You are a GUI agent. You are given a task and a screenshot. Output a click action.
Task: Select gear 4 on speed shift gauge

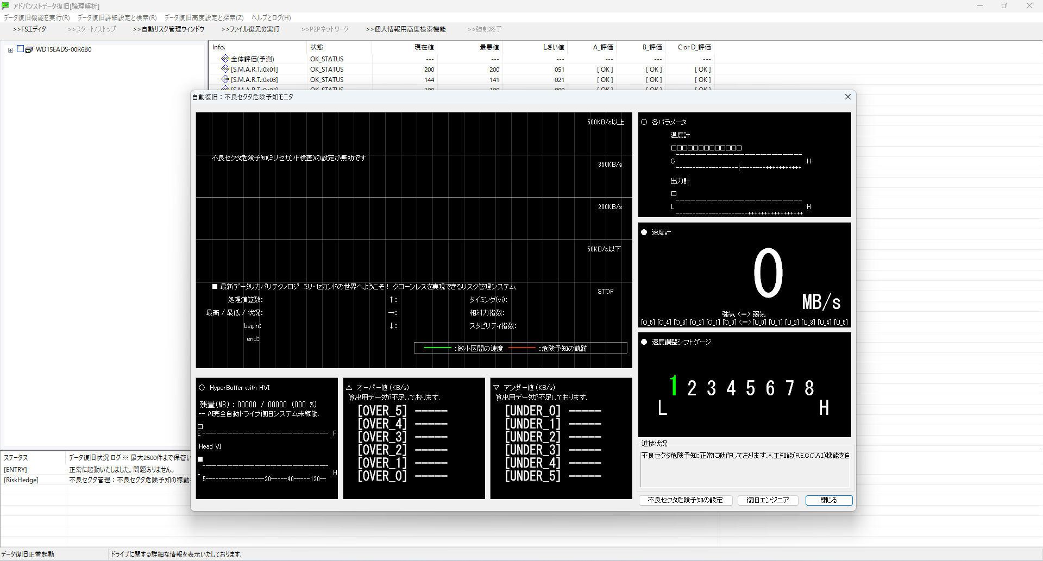[x=731, y=388]
